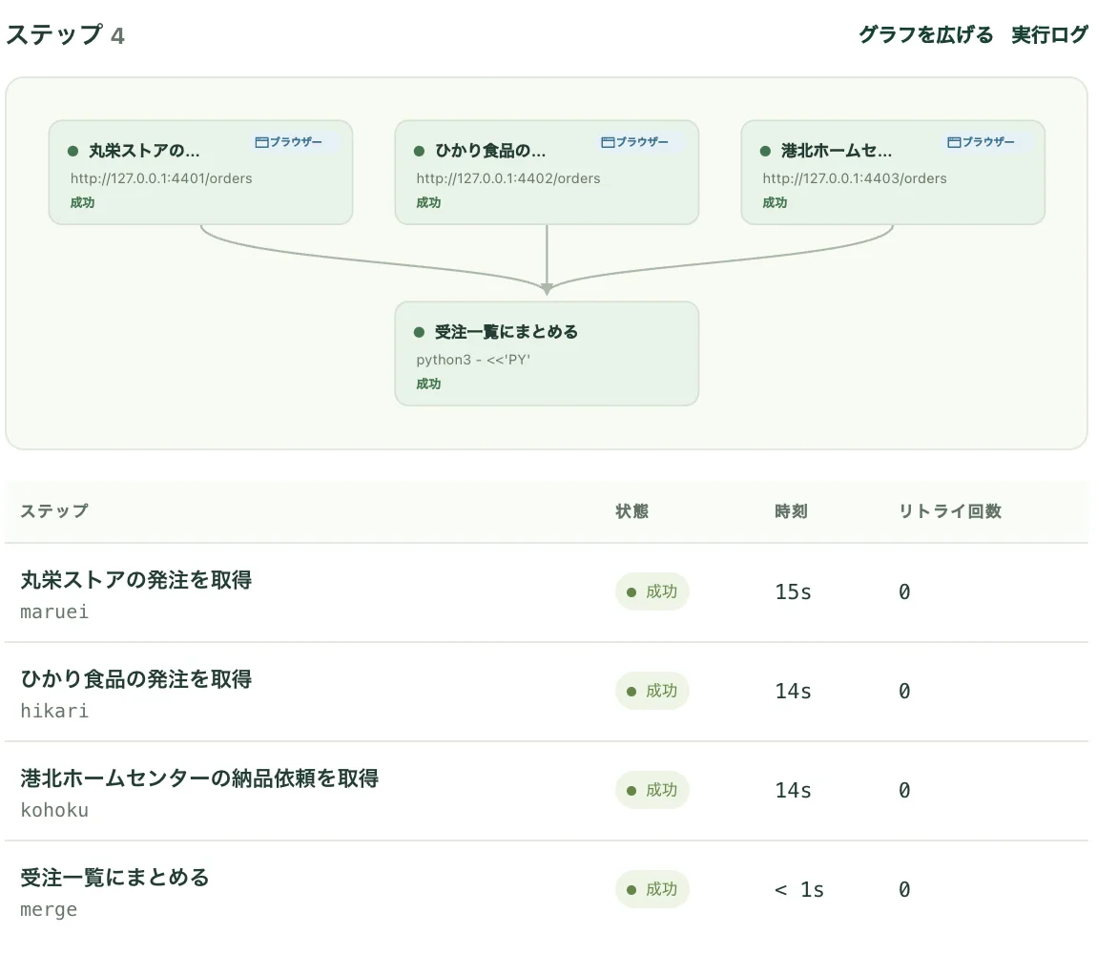
Task: Click the merge step id
Action: click(49, 910)
